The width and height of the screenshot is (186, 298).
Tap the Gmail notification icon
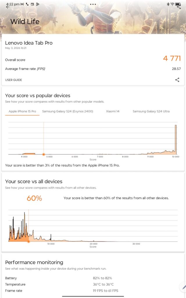click(x=22, y=4)
